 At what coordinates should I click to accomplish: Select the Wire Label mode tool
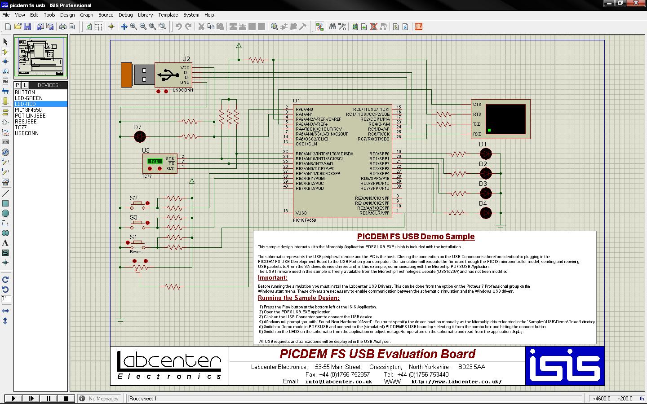6,71
